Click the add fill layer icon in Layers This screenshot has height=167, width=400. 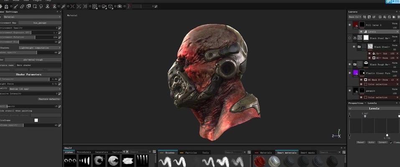point(385,17)
